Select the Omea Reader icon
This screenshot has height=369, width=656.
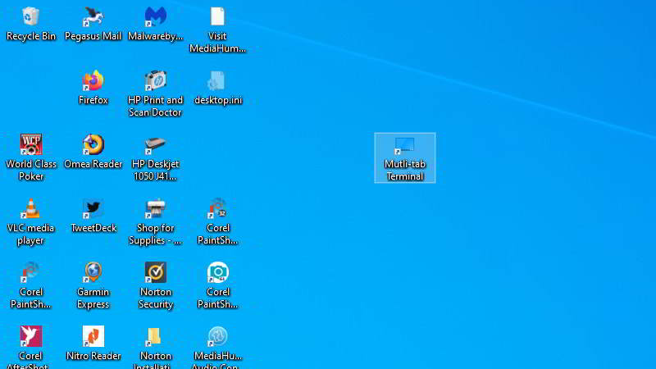tap(93, 144)
